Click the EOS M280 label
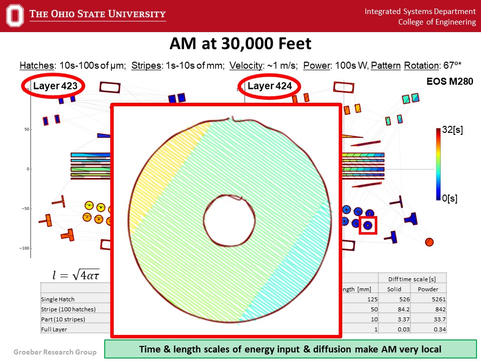This screenshot has width=481, height=361. 449,81
